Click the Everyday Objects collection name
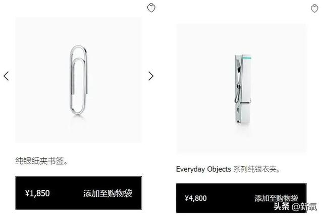The height and width of the screenshot is (217, 323). pyautogui.click(x=203, y=169)
